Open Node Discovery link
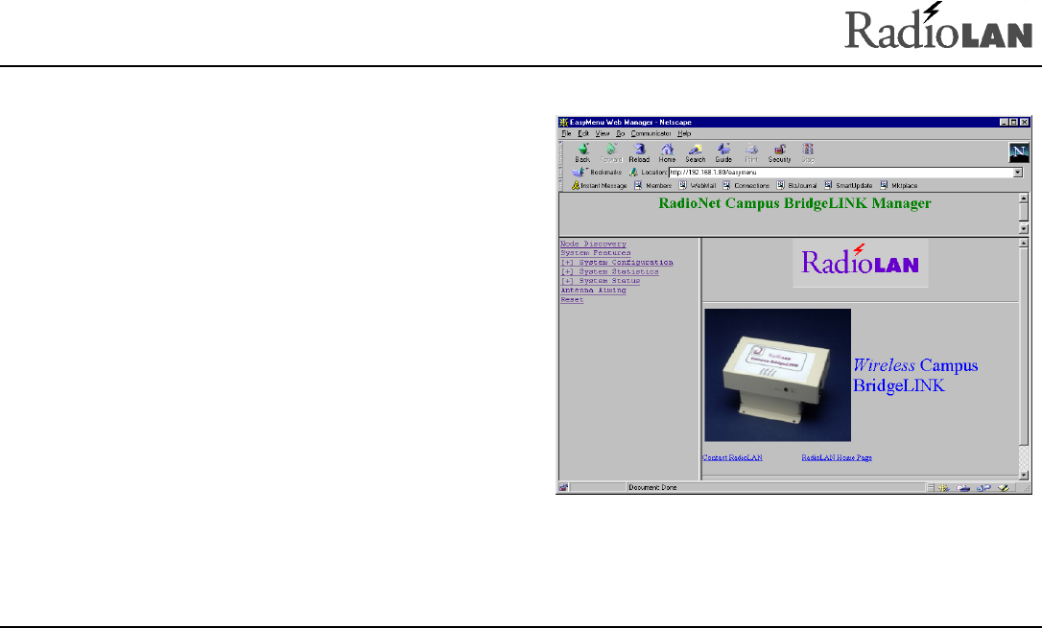Viewport: 1042px width, 628px height. (593, 244)
